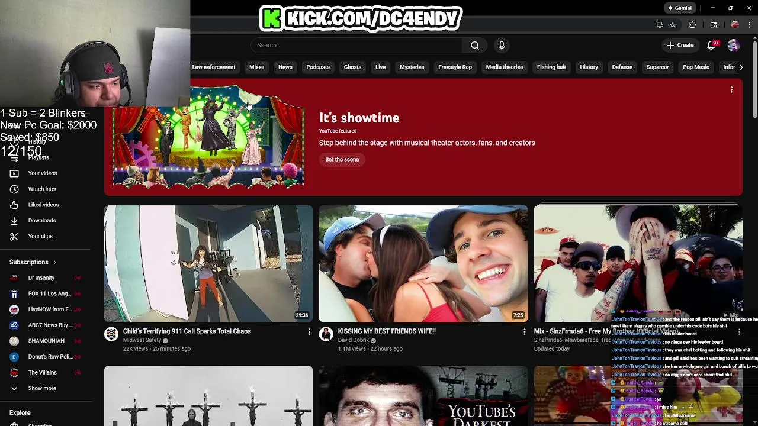The image size is (758, 426).
Task: Open ABC7 News Bay Area subscription
Action: 45,325
